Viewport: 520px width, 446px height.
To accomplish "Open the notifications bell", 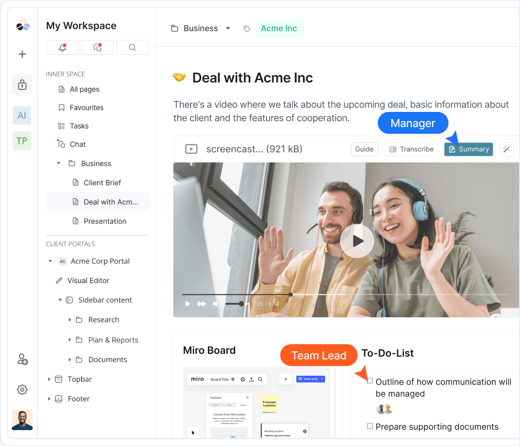I will [x=62, y=48].
